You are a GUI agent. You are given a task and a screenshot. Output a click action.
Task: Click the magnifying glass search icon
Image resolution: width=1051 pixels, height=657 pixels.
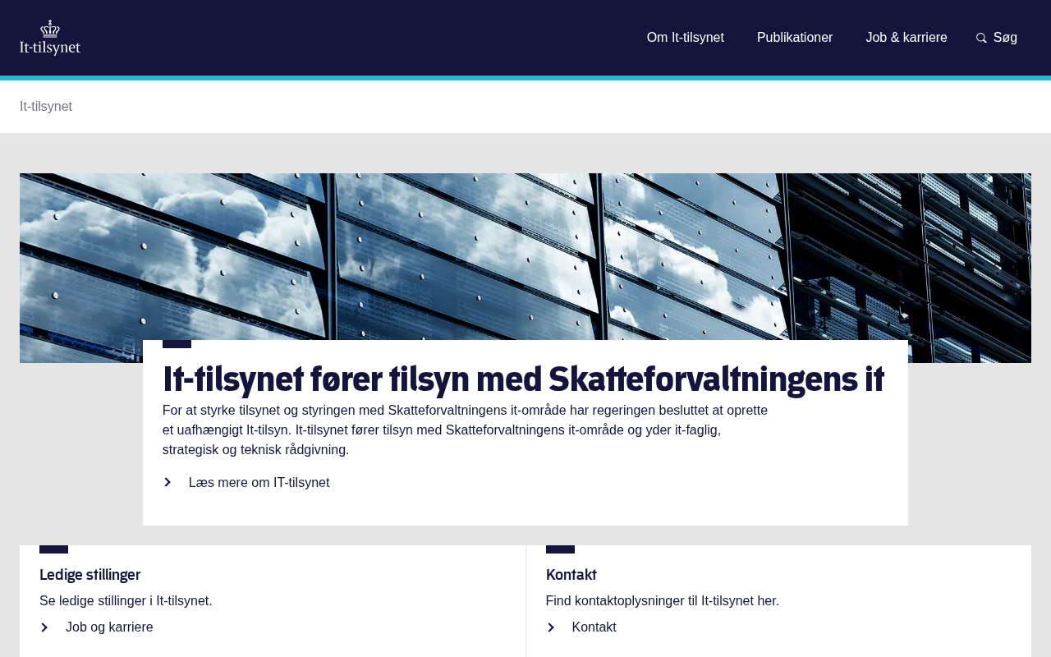click(981, 39)
